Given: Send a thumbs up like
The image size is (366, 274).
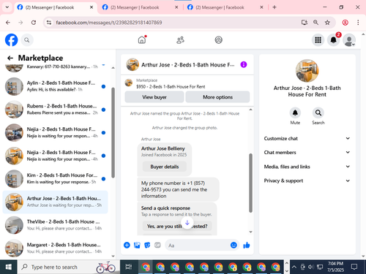Looking at the screenshot, I should click(247, 245).
